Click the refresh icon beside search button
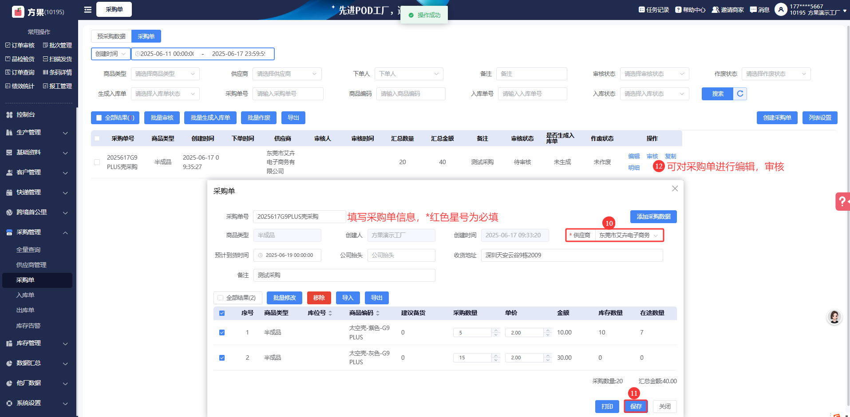 [740, 94]
